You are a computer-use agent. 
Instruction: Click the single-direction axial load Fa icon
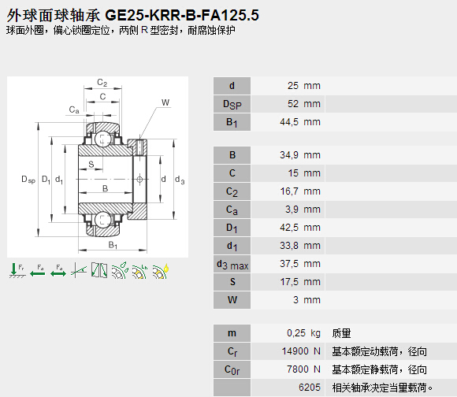(38, 271)
